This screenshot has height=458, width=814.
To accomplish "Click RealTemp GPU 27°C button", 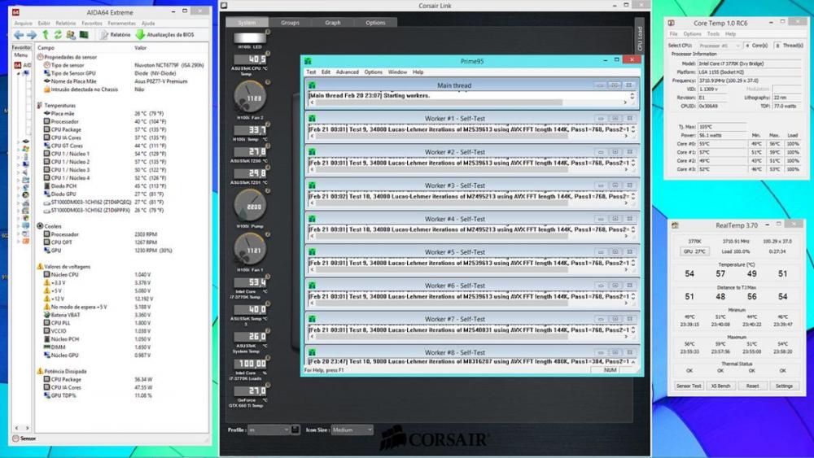I will pyautogui.click(x=694, y=251).
